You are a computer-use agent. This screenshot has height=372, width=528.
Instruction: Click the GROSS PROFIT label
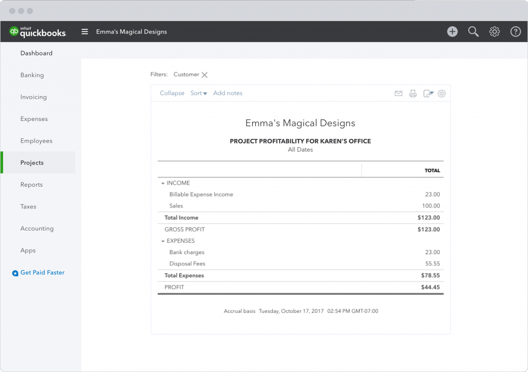coord(185,229)
